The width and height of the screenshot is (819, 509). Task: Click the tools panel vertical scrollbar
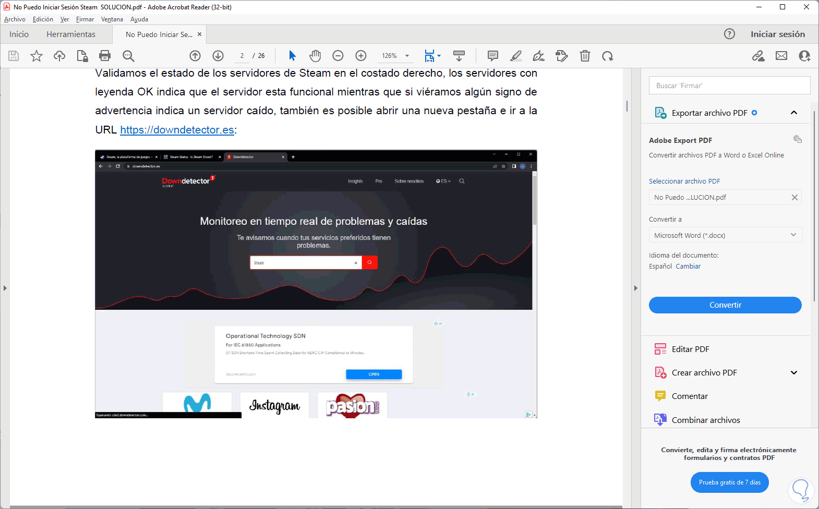click(x=813, y=206)
